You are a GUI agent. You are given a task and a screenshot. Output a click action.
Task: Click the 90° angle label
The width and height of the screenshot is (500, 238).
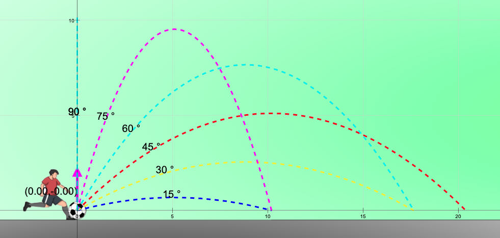[x=77, y=112]
